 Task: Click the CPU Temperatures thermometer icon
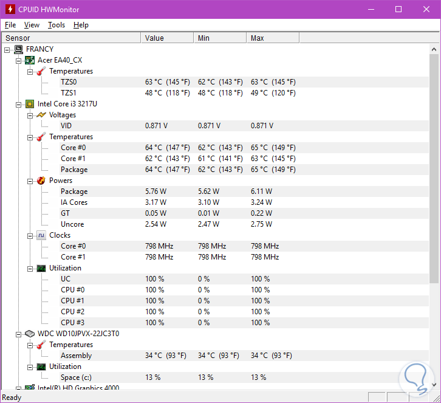click(41, 137)
